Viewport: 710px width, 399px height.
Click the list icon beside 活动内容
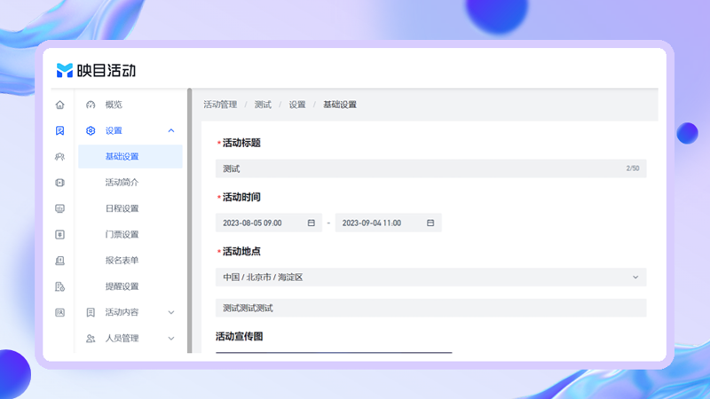coord(91,312)
